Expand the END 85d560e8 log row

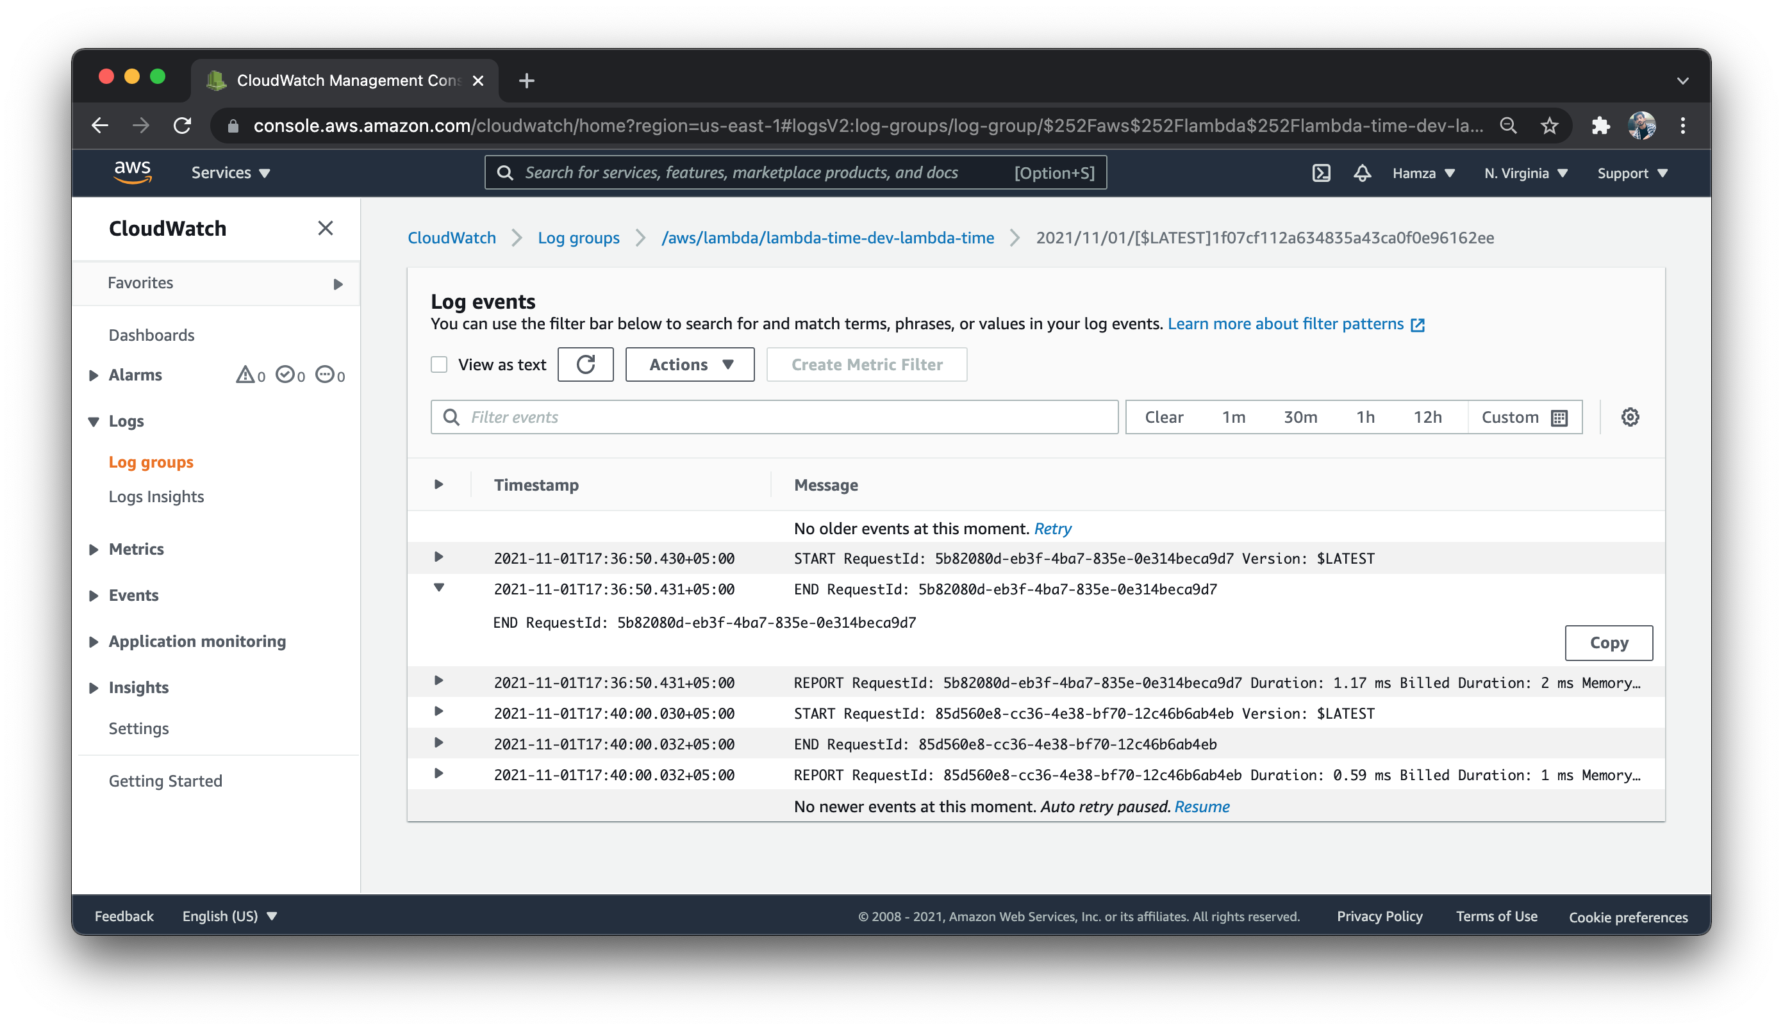[438, 742]
